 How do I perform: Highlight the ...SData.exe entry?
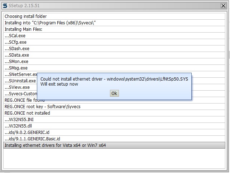pyautogui.click(x=16, y=55)
